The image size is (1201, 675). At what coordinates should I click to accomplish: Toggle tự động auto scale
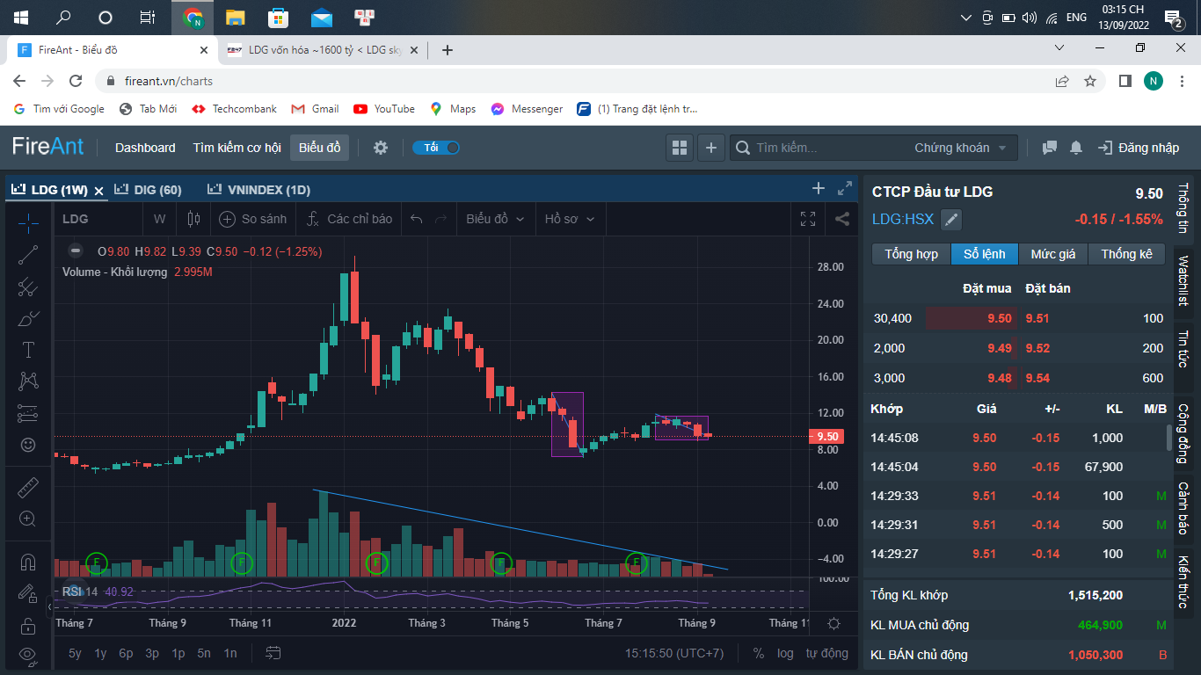pyautogui.click(x=827, y=653)
